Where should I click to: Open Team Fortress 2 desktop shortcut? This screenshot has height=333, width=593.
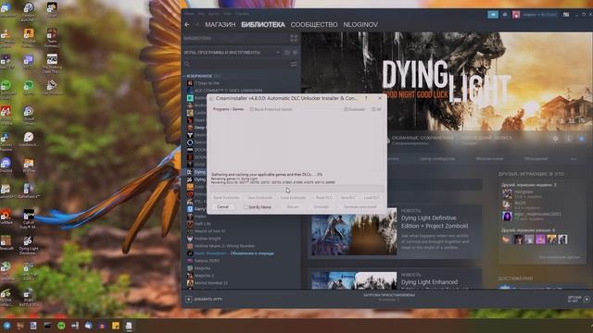point(52,37)
